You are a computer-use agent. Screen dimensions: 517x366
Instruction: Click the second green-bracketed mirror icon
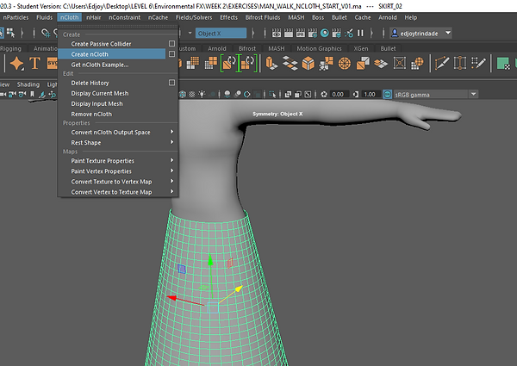[247, 63]
